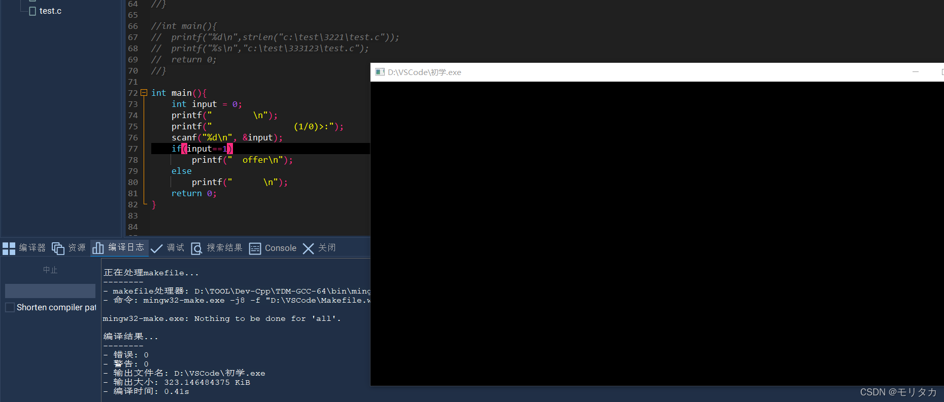Enable Shorten compiler paths checkbox
Screen dimensions: 944x402
coord(10,307)
